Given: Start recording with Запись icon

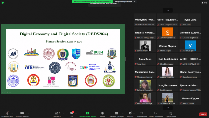Looking at the screenshot, I should point(102,113).
